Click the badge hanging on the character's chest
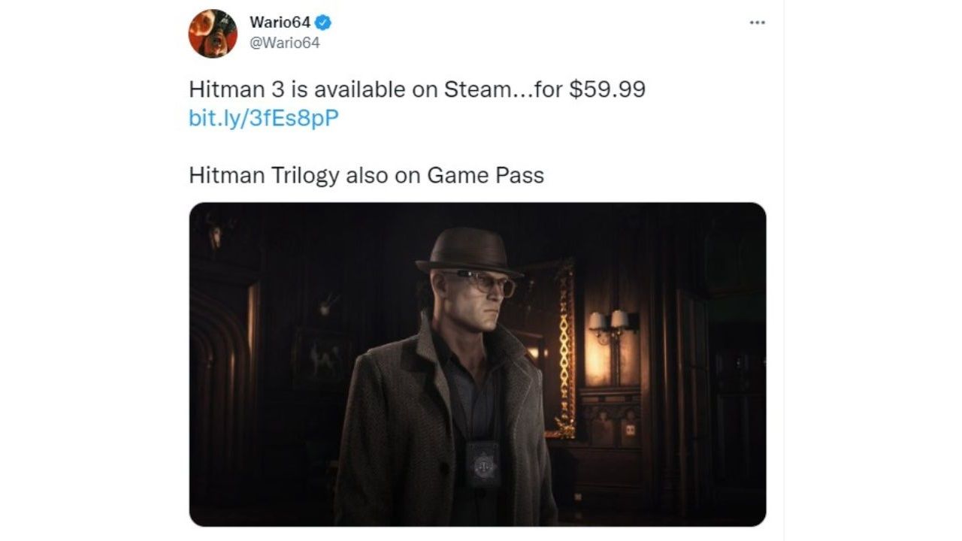This screenshot has width=962, height=541. pyautogui.click(x=483, y=464)
